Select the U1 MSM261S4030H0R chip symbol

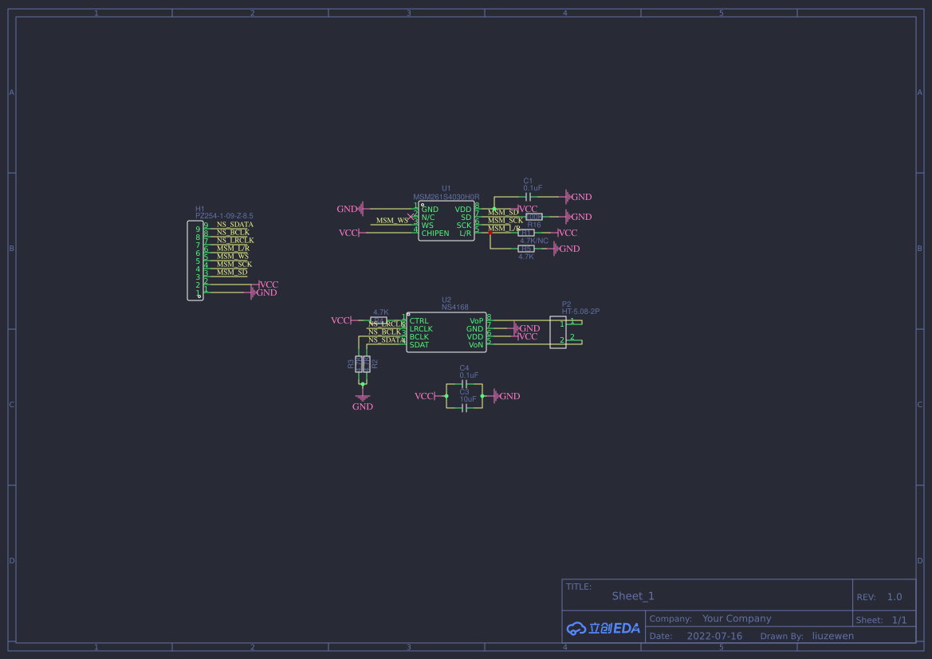tap(446, 221)
